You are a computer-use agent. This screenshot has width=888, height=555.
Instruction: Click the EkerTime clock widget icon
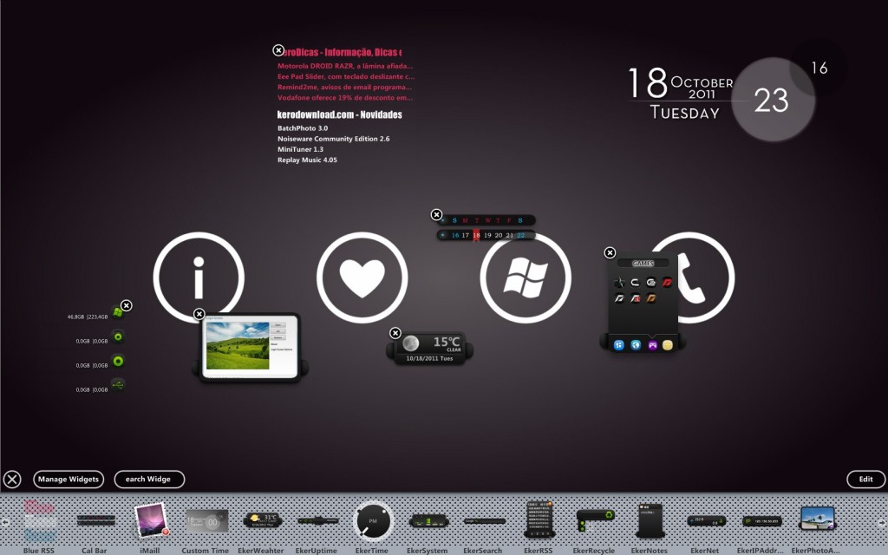coord(373,521)
